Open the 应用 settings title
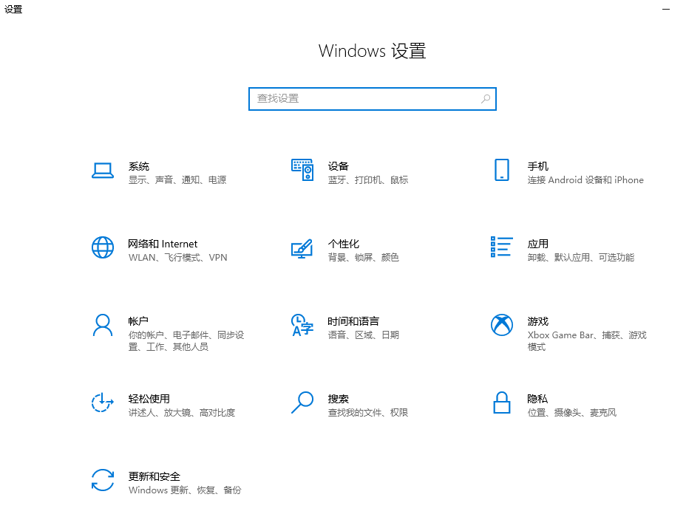Image resolution: width=686 pixels, height=514 pixels. pyautogui.click(x=537, y=244)
